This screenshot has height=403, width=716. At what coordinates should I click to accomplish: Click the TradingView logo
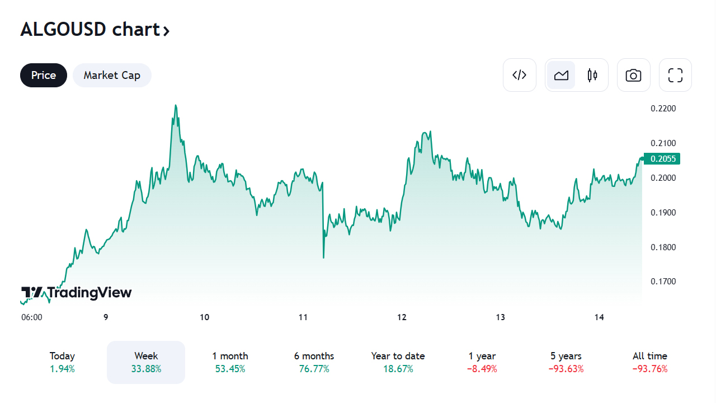[77, 293]
